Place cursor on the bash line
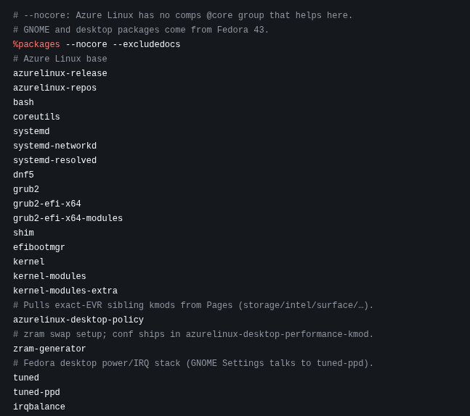 point(23,102)
